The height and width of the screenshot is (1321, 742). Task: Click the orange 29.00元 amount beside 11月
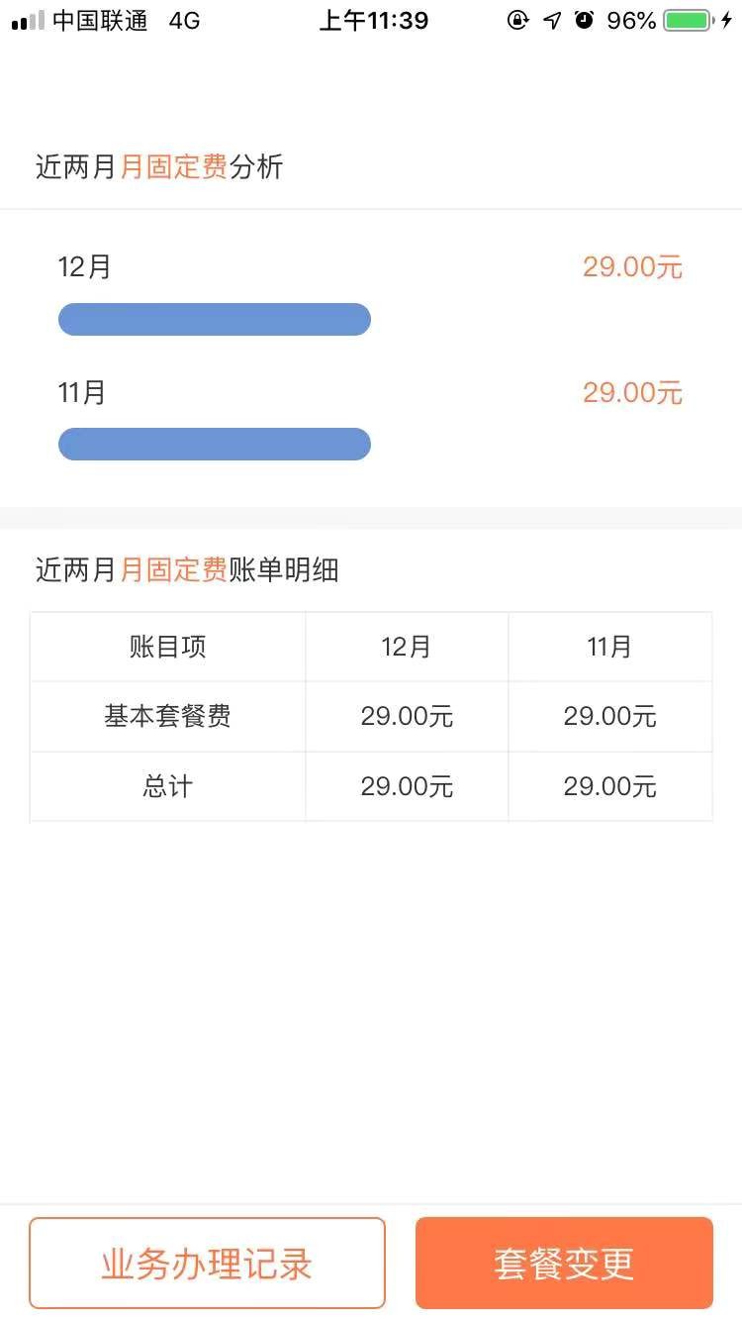point(632,393)
